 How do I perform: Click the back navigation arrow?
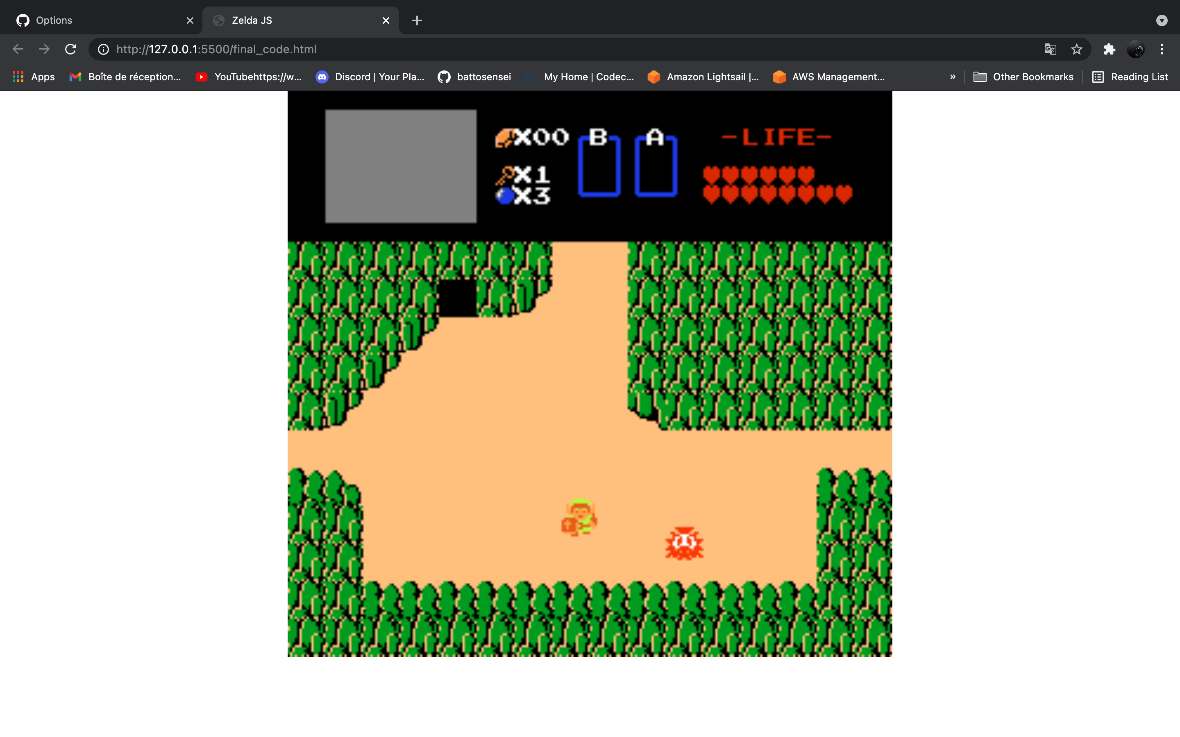(18, 49)
